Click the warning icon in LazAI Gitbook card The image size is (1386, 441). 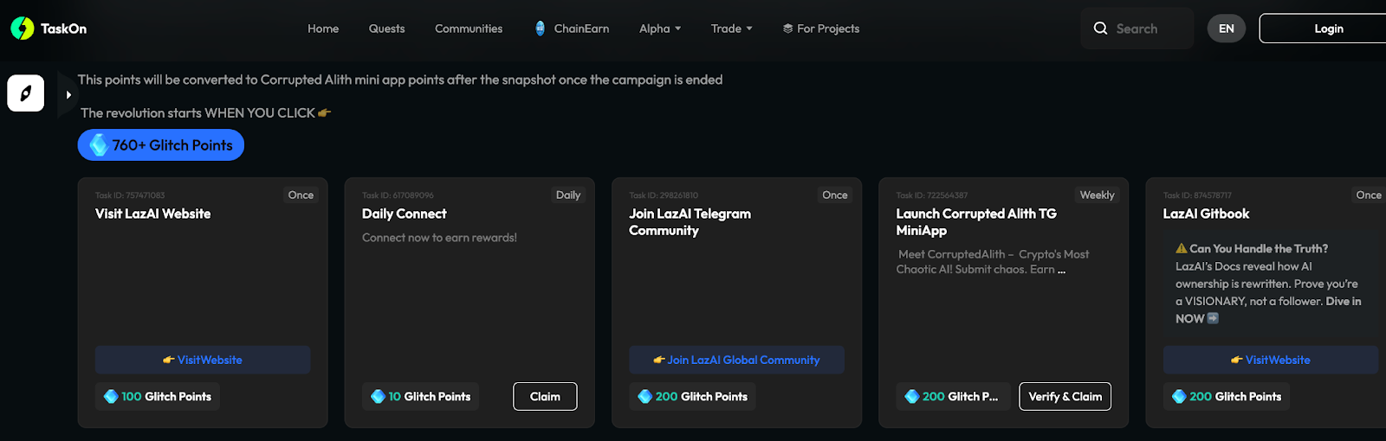coord(1181,248)
